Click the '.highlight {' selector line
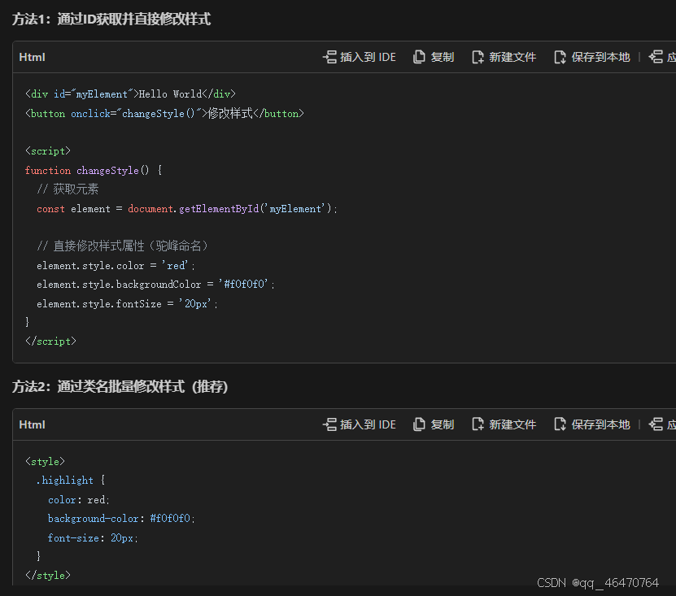The width and height of the screenshot is (676, 596). (71, 481)
